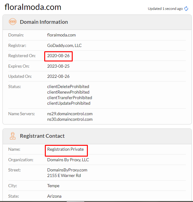Click the Registrant Contact heading

42,136
